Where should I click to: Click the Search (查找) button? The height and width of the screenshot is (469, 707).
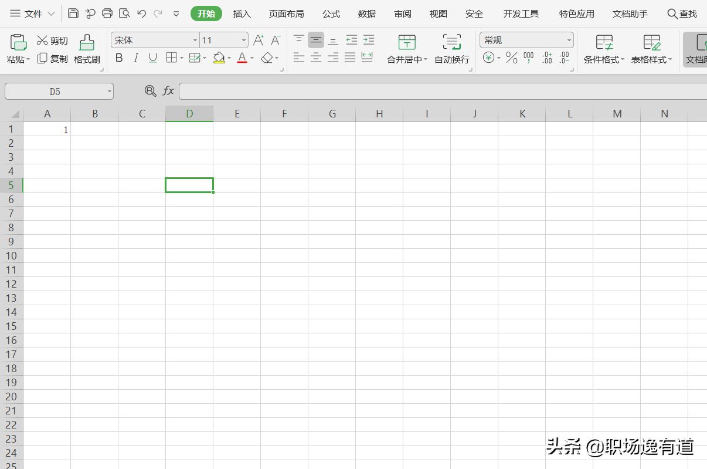coord(682,14)
